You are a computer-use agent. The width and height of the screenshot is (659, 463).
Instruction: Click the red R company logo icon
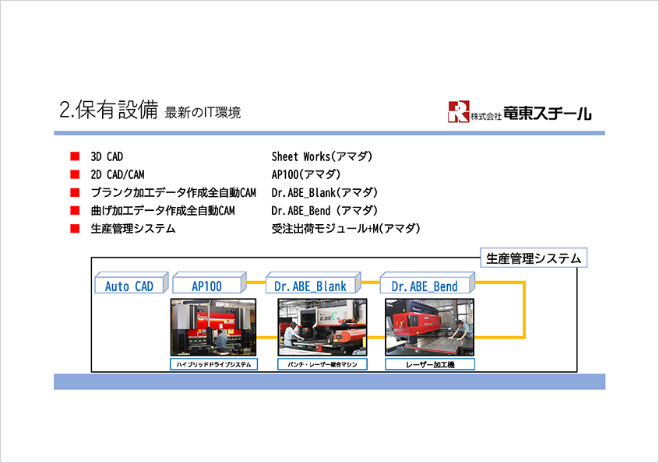click(458, 112)
